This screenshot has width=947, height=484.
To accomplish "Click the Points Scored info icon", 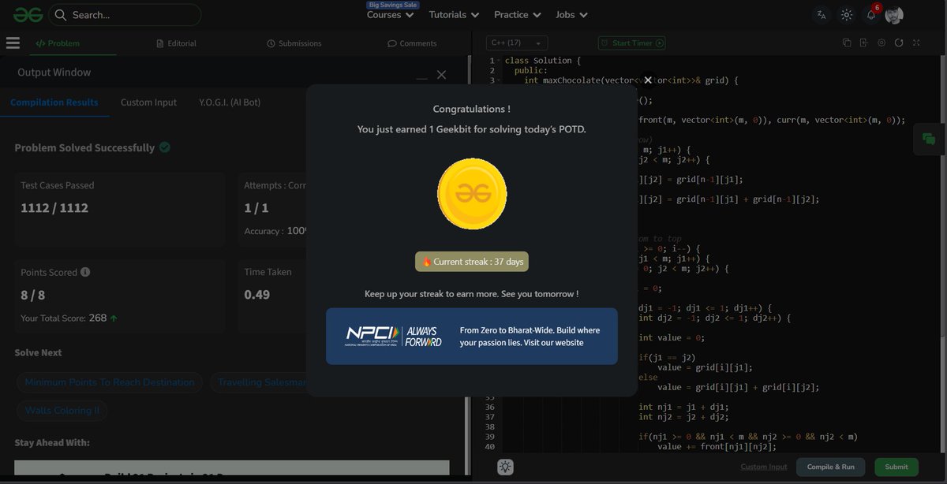I will tap(85, 272).
